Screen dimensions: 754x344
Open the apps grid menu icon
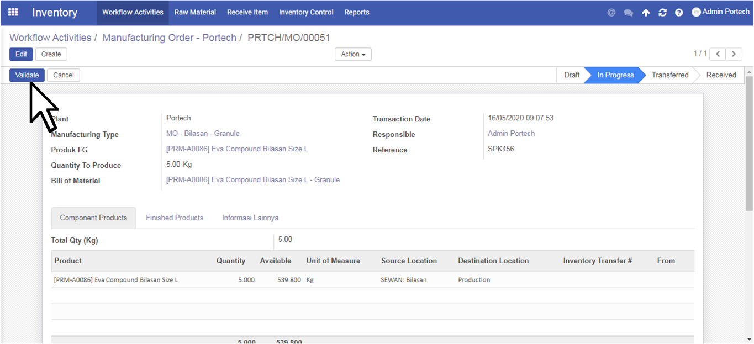tap(13, 12)
